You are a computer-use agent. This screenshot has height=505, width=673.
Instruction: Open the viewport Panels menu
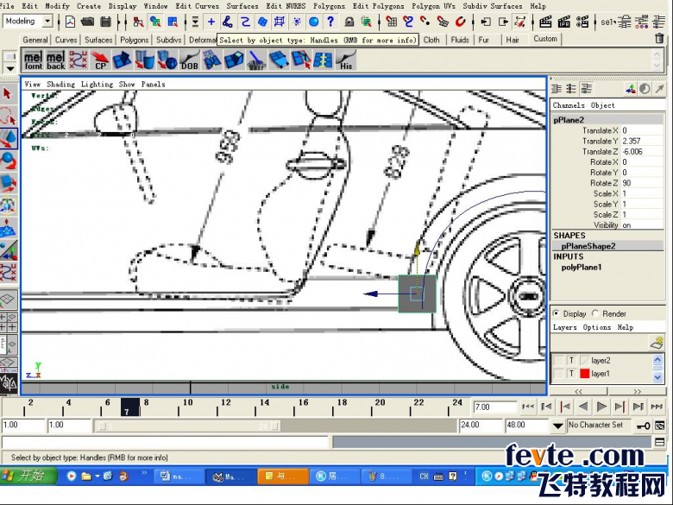tap(153, 85)
